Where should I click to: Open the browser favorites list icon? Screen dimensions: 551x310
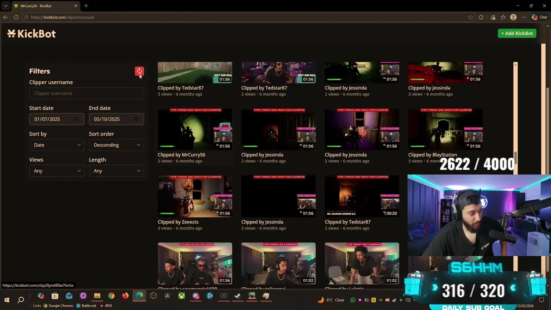pyautogui.click(x=503, y=17)
